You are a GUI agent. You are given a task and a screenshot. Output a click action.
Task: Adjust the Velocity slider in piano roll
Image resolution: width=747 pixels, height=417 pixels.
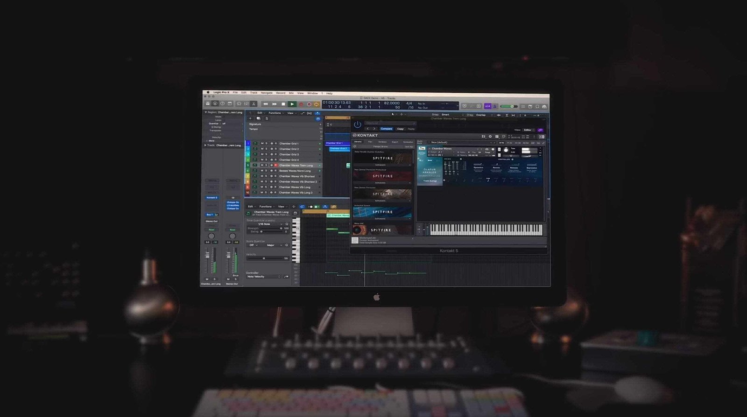pyautogui.click(x=264, y=258)
